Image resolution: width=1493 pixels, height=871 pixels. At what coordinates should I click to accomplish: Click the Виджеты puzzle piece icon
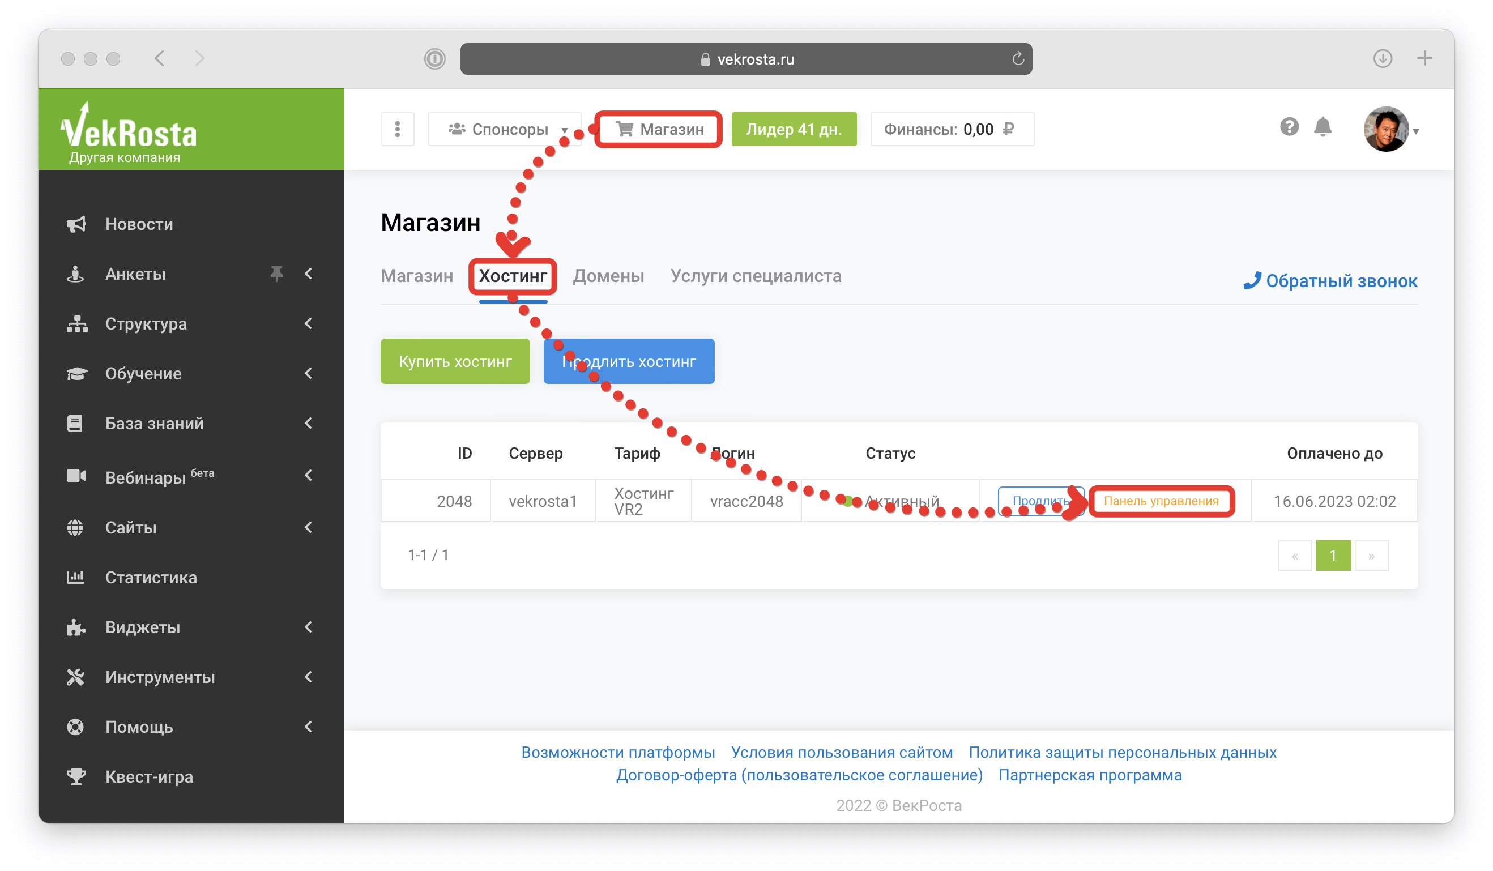pyautogui.click(x=76, y=627)
